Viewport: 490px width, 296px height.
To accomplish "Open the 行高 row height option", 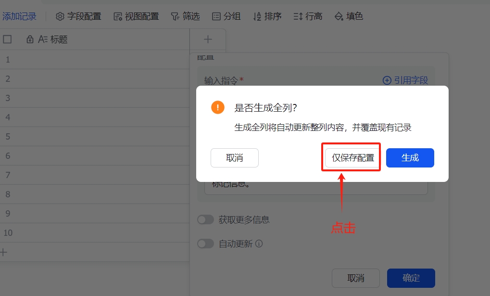I will (308, 16).
